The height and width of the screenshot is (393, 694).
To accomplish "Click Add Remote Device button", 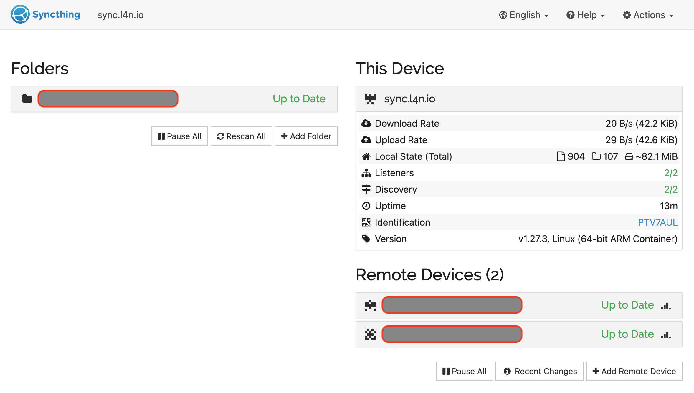I will coord(634,371).
